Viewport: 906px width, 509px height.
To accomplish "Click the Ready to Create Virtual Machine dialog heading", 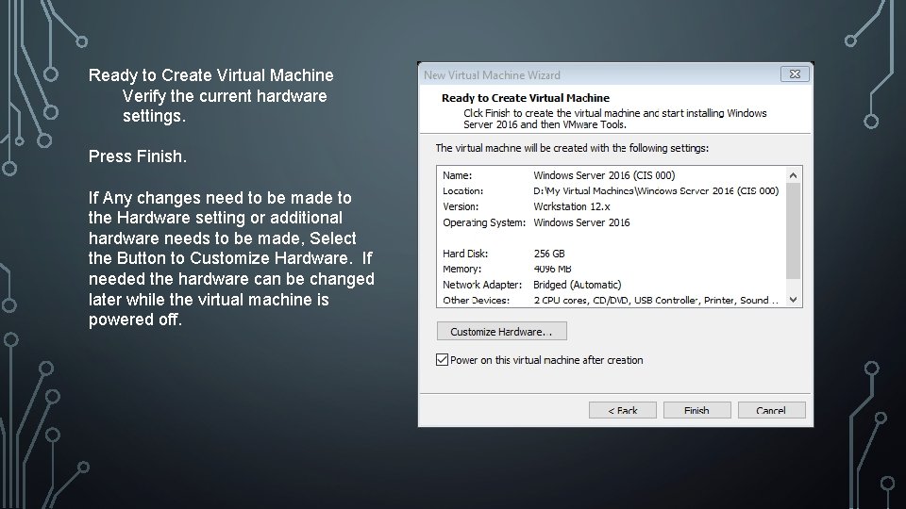I will pyautogui.click(x=526, y=98).
